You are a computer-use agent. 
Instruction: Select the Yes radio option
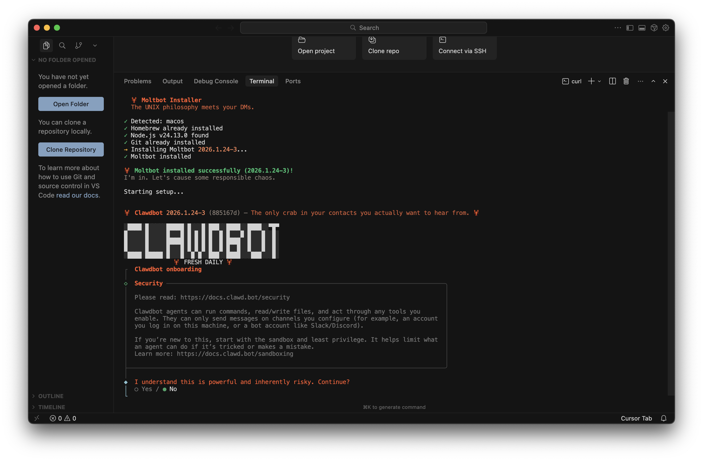click(143, 389)
